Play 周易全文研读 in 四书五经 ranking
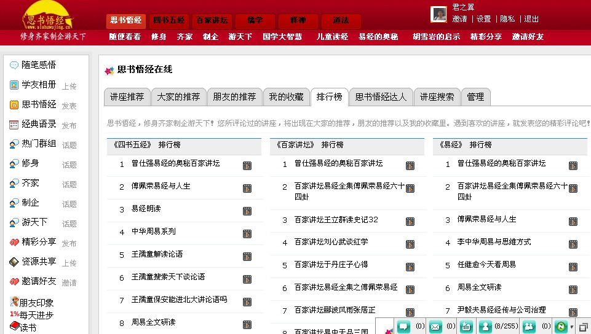 pos(247,325)
